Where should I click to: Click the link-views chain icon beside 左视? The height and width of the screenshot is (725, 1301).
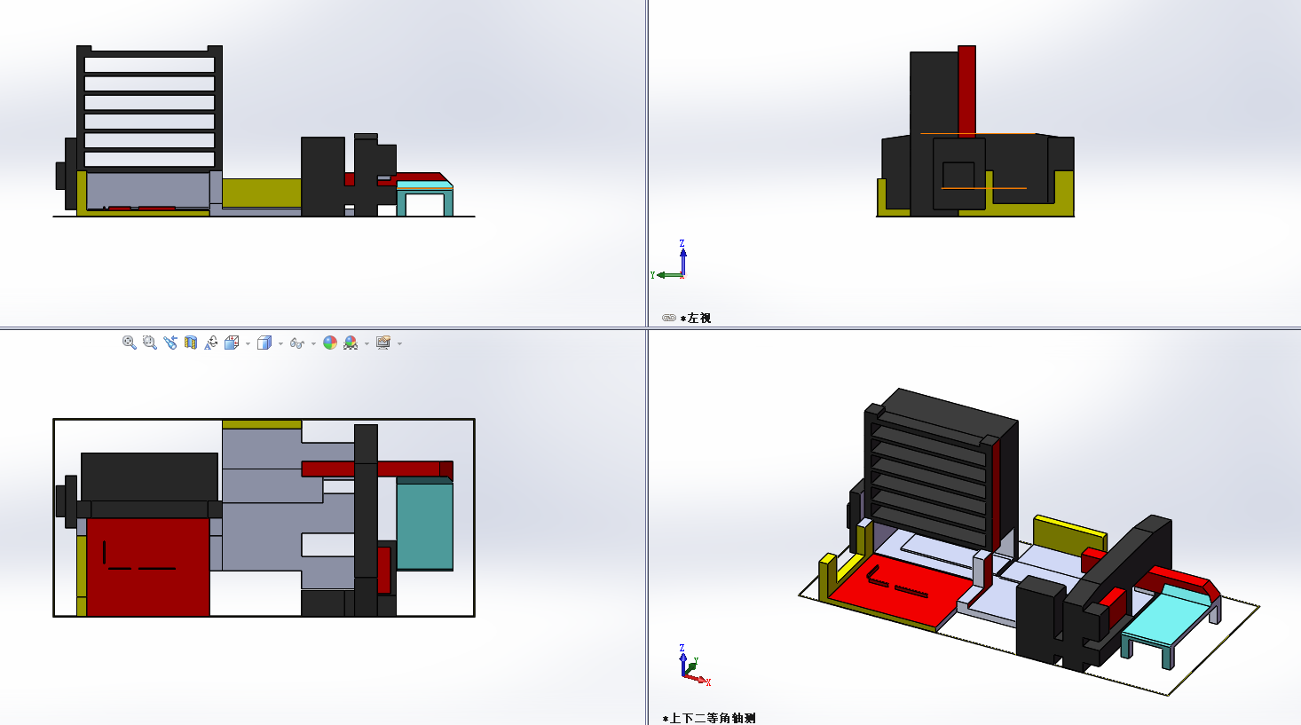coord(669,318)
